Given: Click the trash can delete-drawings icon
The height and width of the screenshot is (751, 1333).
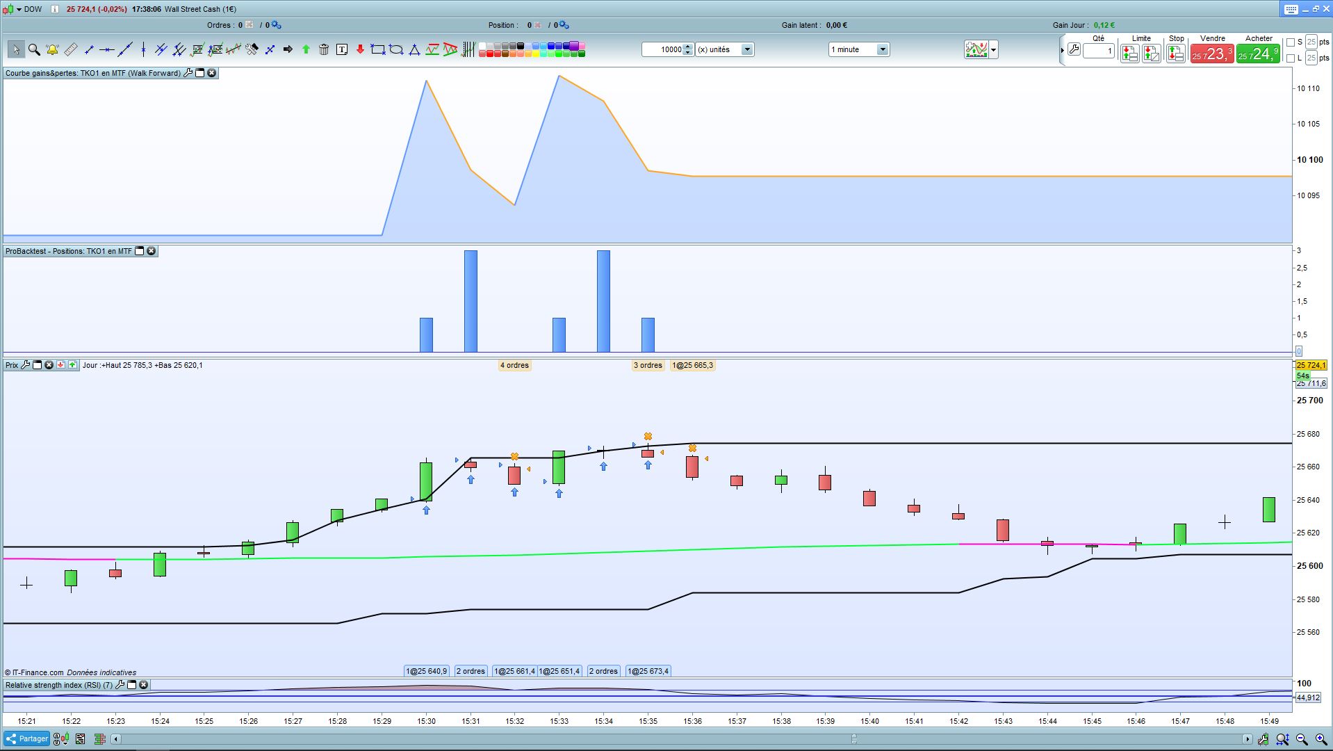Looking at the screenshot, I should (324, 49).
